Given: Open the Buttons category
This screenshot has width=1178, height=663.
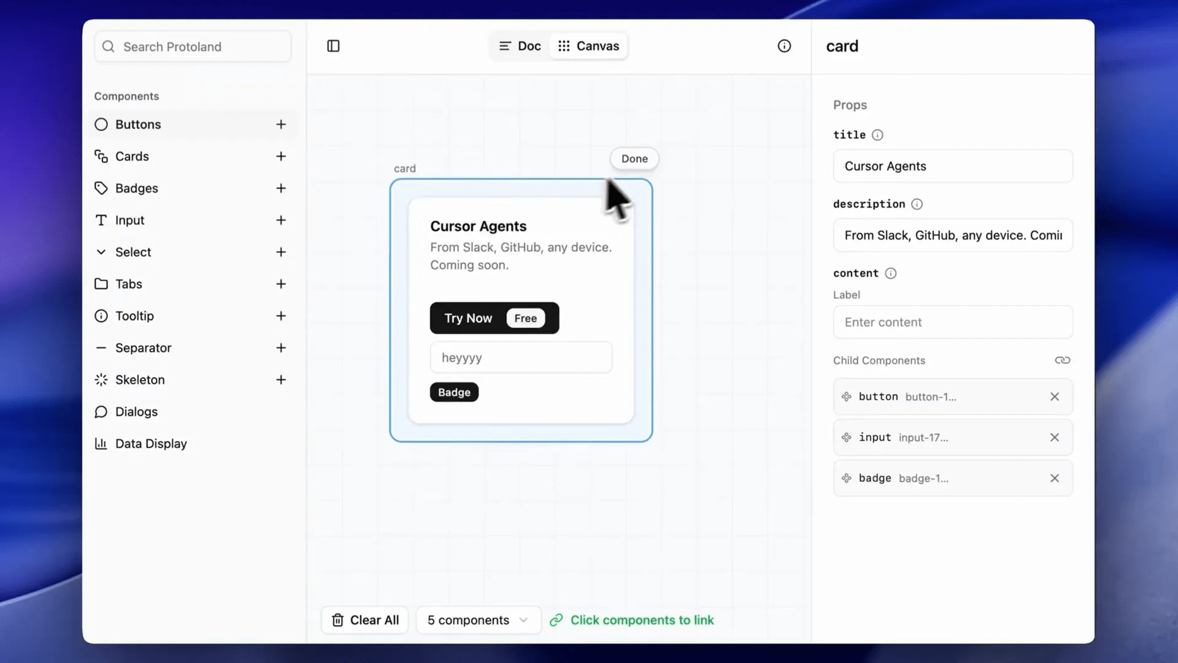Looking at the screenshot, I should pos(192,125).
